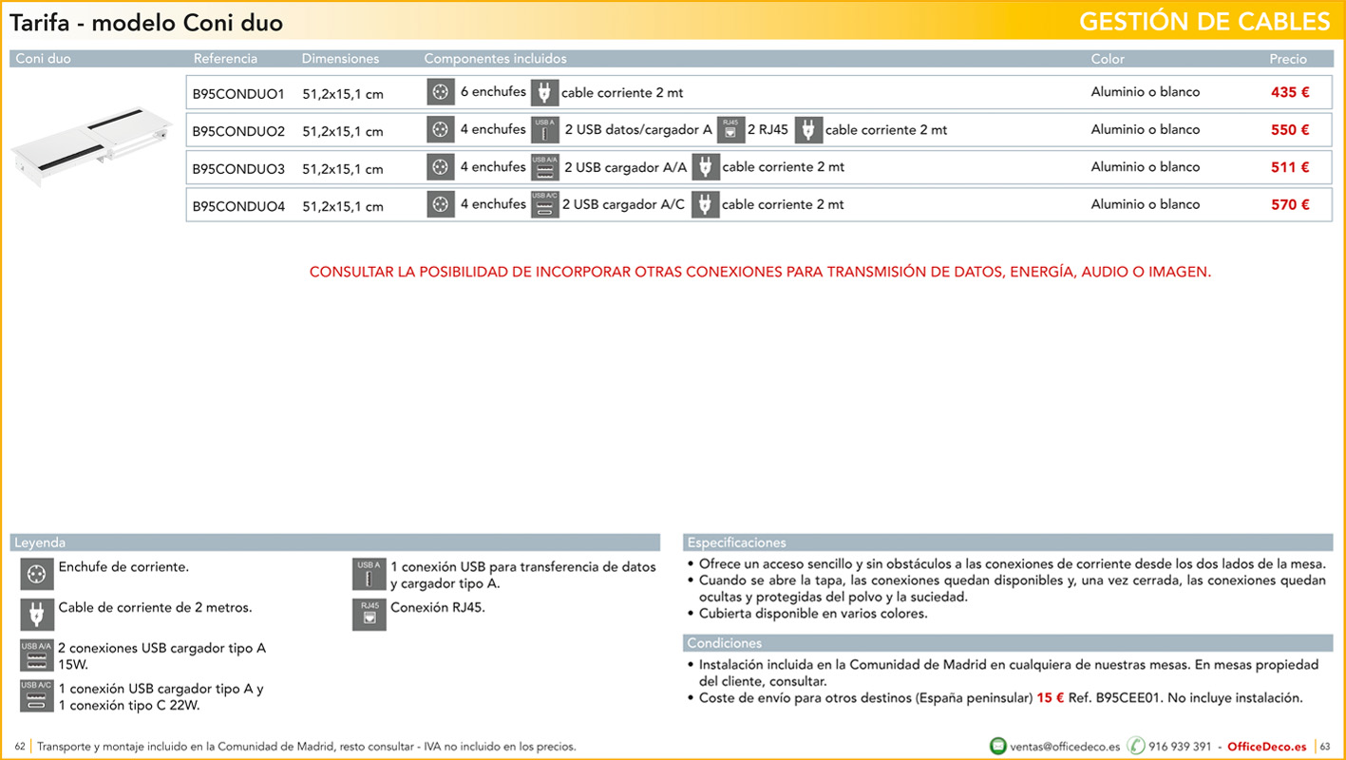The width and height of the screenshot is (1346, 760).
Task: Select the reference B95CONDUO4
Action: [238, 206]
